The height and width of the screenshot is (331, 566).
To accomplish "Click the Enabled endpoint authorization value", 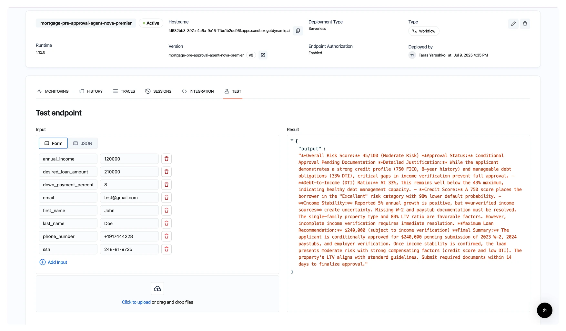I will pyautogui.click(x=315, y=53).
